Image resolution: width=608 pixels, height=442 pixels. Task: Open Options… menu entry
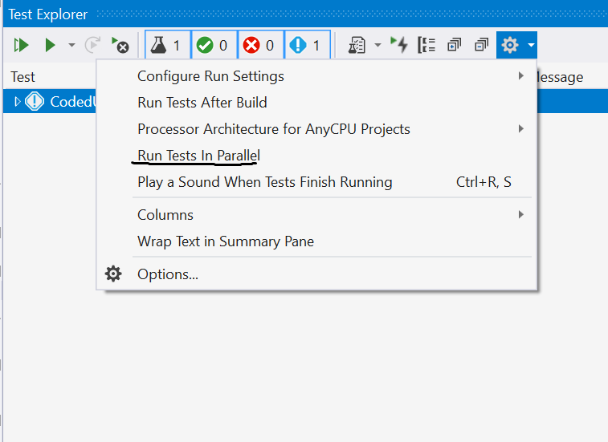click(316, 274)
